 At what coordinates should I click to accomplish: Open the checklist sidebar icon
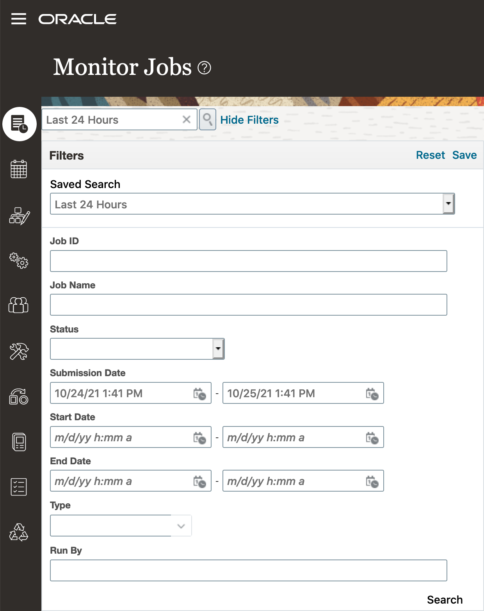click(19, 487)
